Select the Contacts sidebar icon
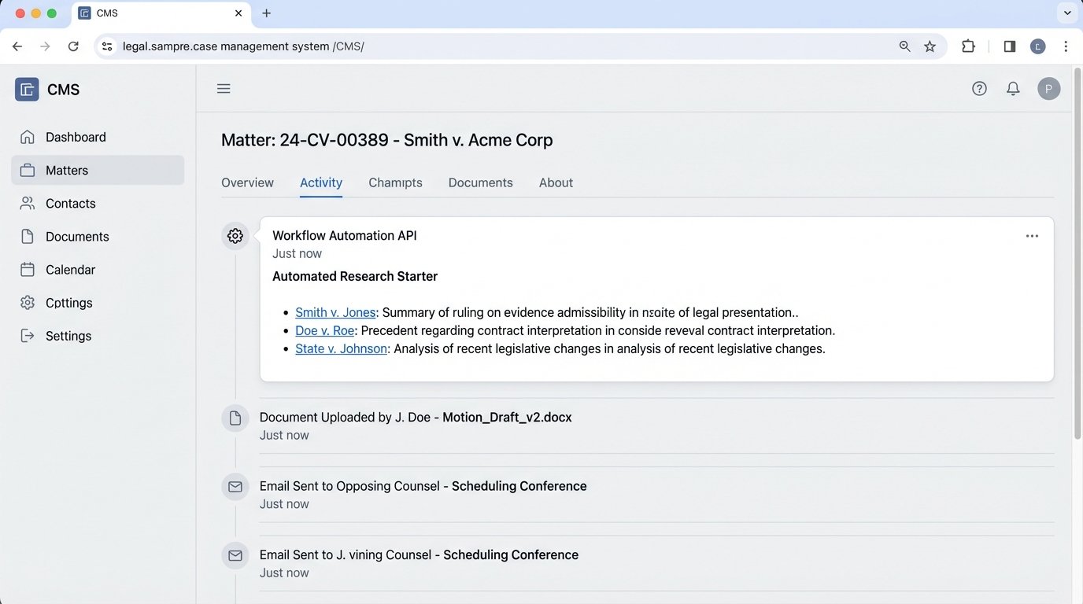The height and width of the screenshot is (604, 1083). [27, 203]
